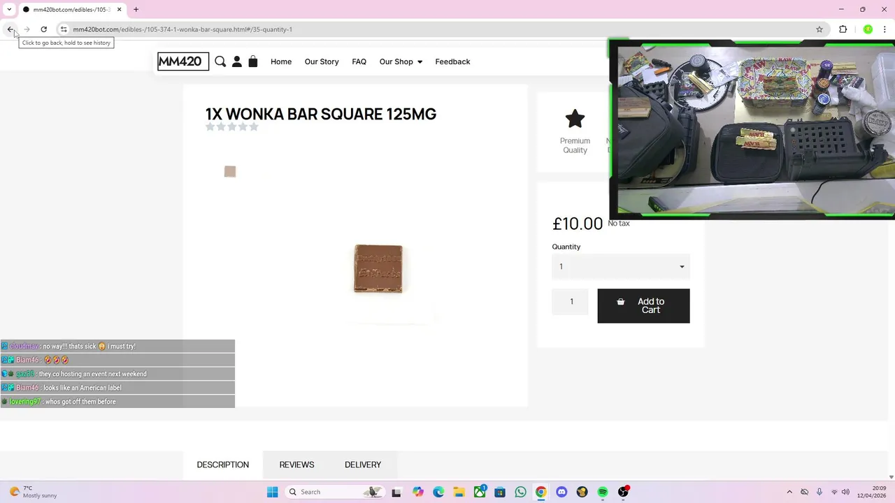Click the Premium Quality star icon

(x=575, y=119)
